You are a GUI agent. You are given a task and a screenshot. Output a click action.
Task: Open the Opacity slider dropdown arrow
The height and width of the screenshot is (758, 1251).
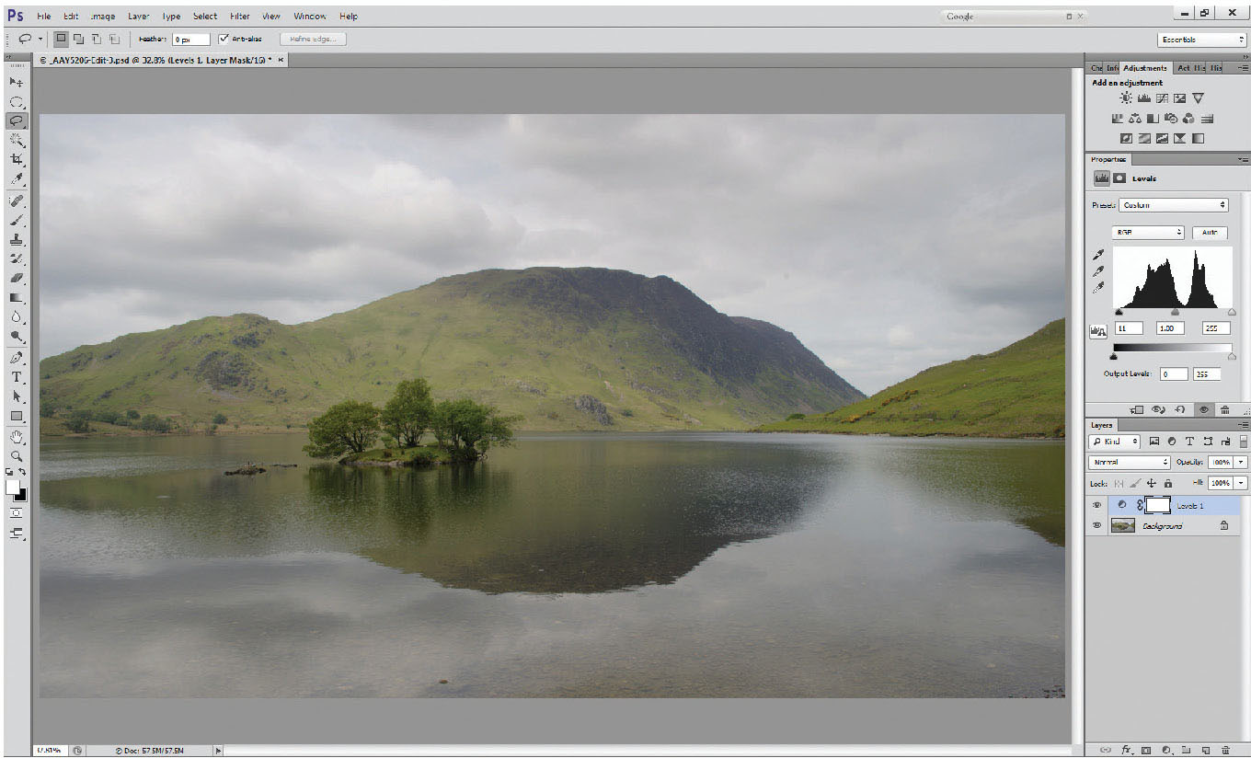1242,462
